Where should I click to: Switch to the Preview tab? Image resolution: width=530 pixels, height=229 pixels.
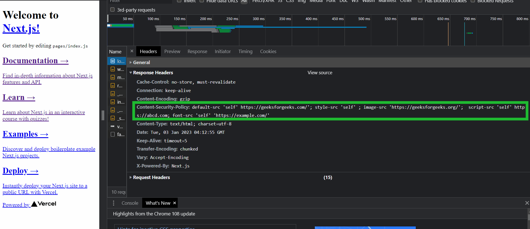[172, 51]
